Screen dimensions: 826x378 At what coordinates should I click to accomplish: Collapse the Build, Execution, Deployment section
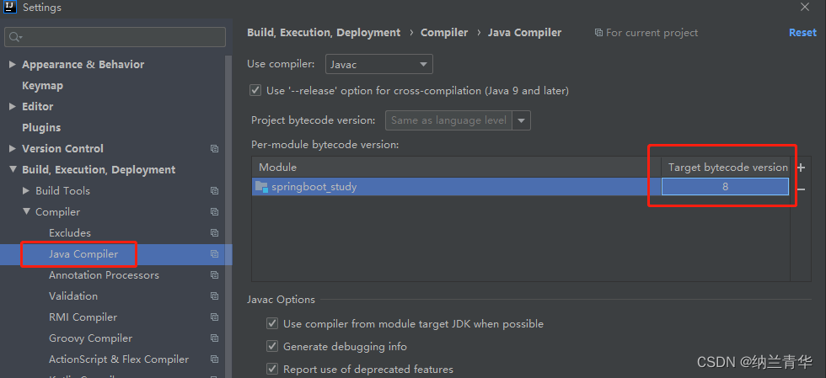tap(13, 169)
